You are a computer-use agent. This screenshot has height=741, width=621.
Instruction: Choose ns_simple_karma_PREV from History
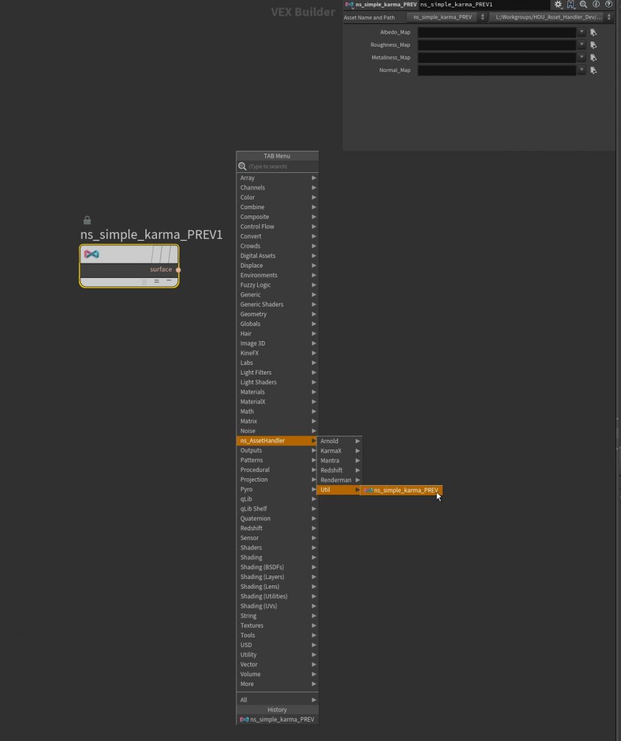pos(281,719)
